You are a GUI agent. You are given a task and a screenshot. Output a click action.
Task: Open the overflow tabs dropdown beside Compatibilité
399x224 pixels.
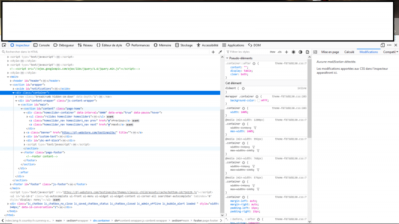(397, 52)
